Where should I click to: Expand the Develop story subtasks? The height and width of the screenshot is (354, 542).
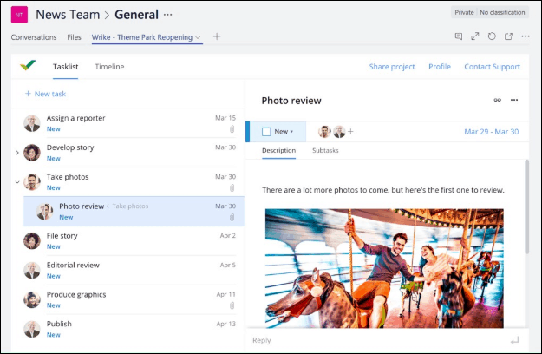point(17,153)
